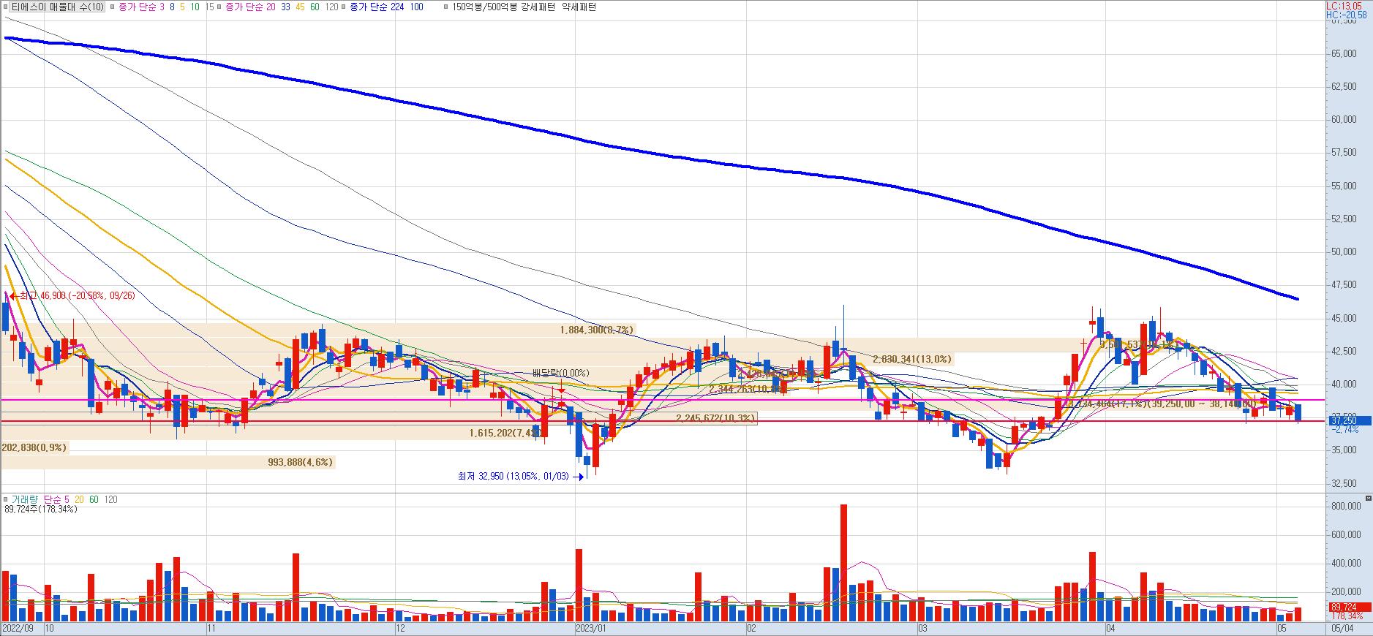Click the HC:-20.58 indicator
Image resolution: width=1373 pixels, height=636 pixels.
[1346, 15]
